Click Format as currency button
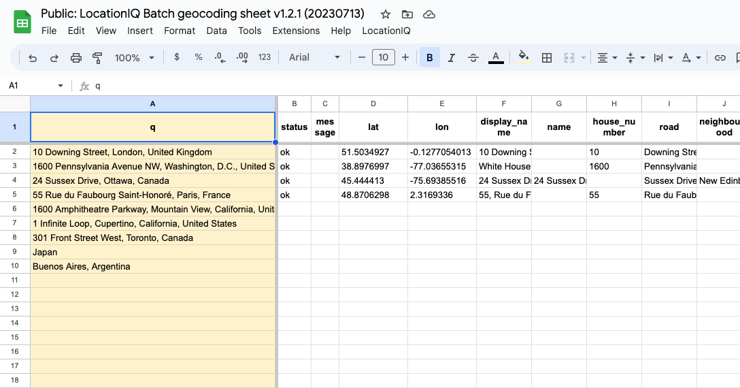The image size is (740, 388). tap(177, 57)
